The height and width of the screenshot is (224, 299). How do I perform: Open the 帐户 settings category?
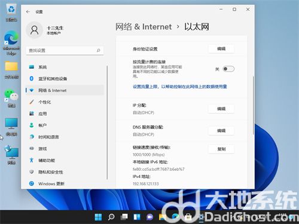pos(65,125)
